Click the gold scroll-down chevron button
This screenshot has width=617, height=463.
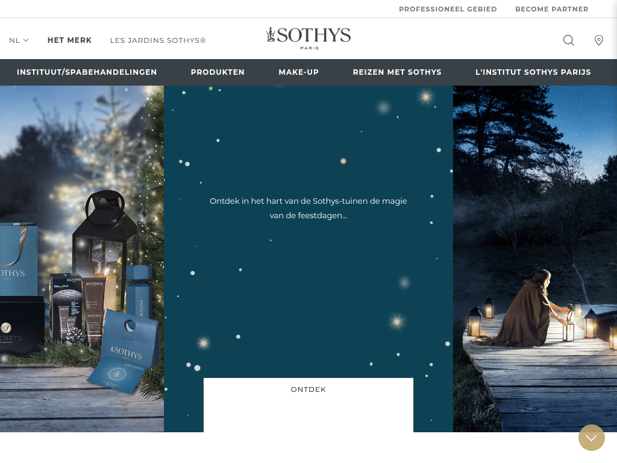click(x=592, y=438)
